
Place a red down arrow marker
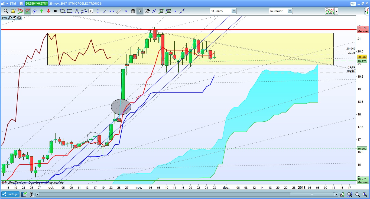click(x=48, y=11)
